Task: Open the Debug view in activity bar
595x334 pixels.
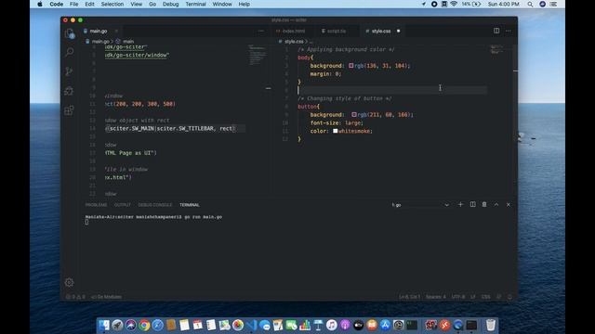Action: coord(69,91)
